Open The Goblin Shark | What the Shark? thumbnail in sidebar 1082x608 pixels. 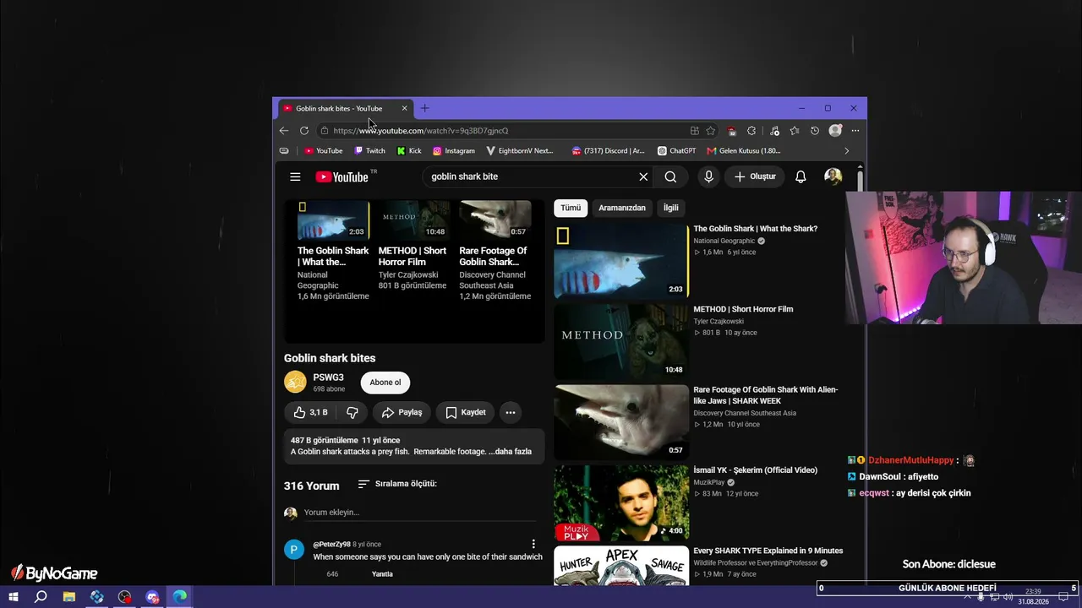(x=621, y=261)
